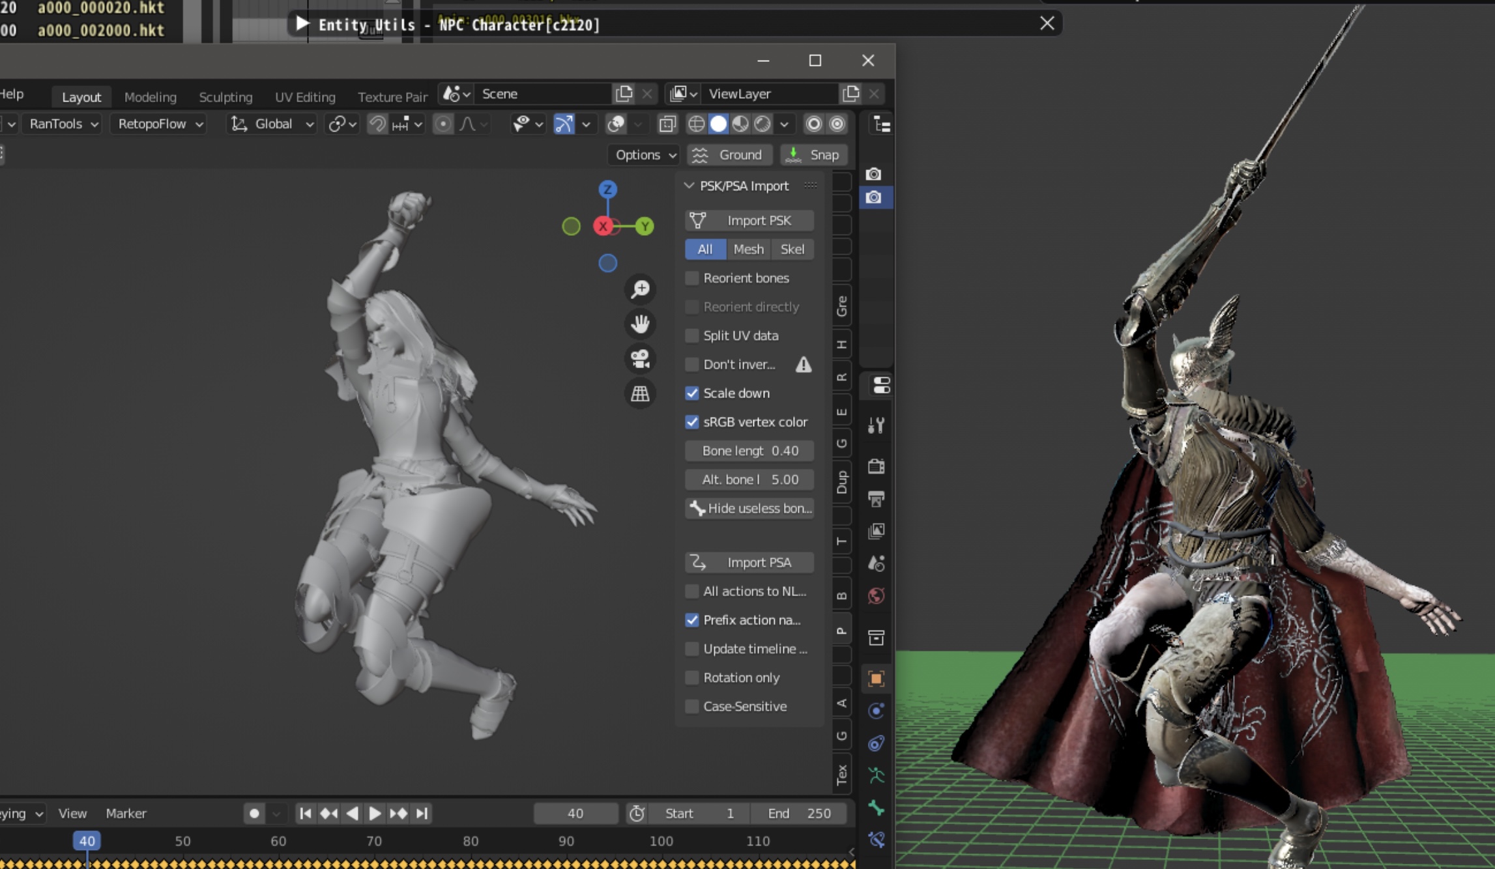Select solid viewport shading mode

click(718, 124)
